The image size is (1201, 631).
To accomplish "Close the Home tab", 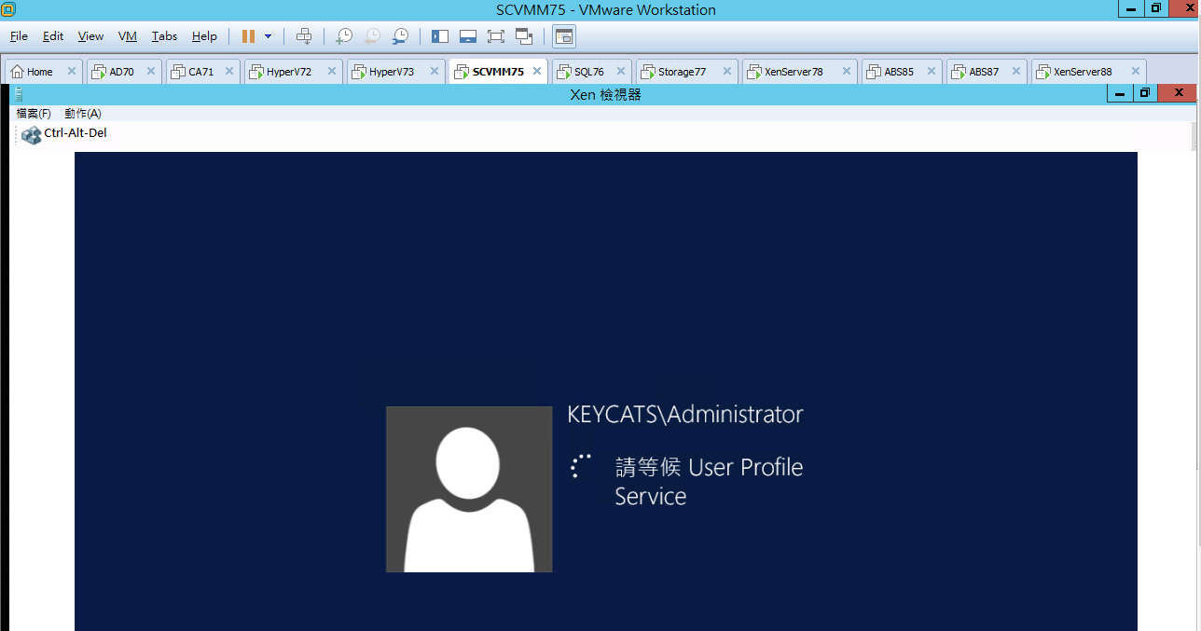I will coord(72,71).
